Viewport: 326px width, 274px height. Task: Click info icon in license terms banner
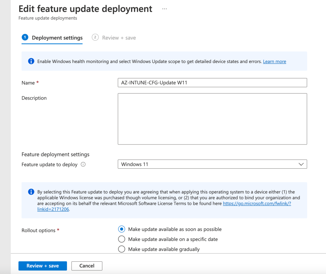pos(31,192)
